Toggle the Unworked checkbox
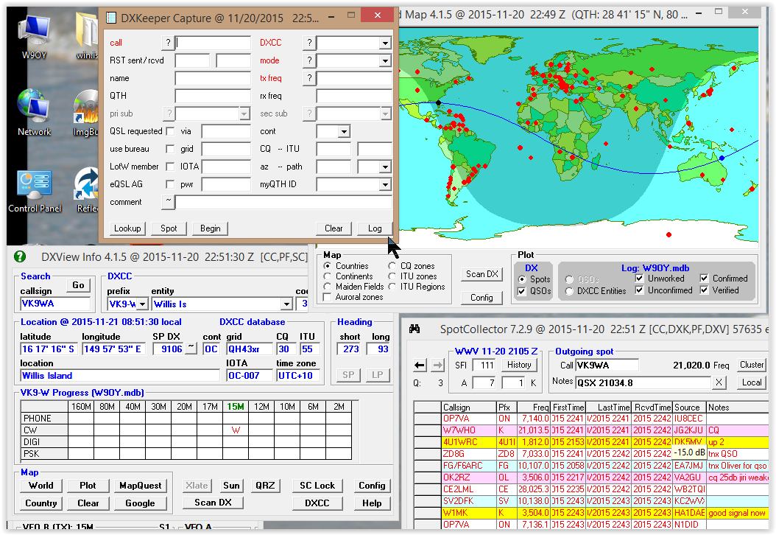Image resolution: width=776 pixels, height=535 pixels. [x=639, y=279]
